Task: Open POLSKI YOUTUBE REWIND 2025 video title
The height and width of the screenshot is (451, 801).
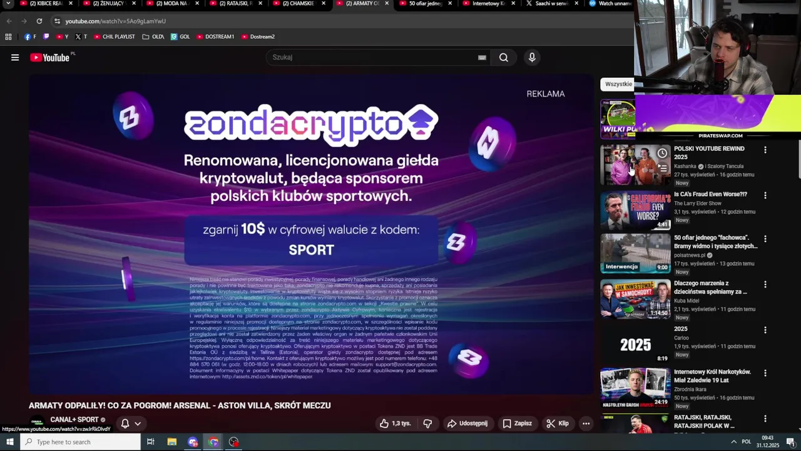Action: tap(709, 153)
